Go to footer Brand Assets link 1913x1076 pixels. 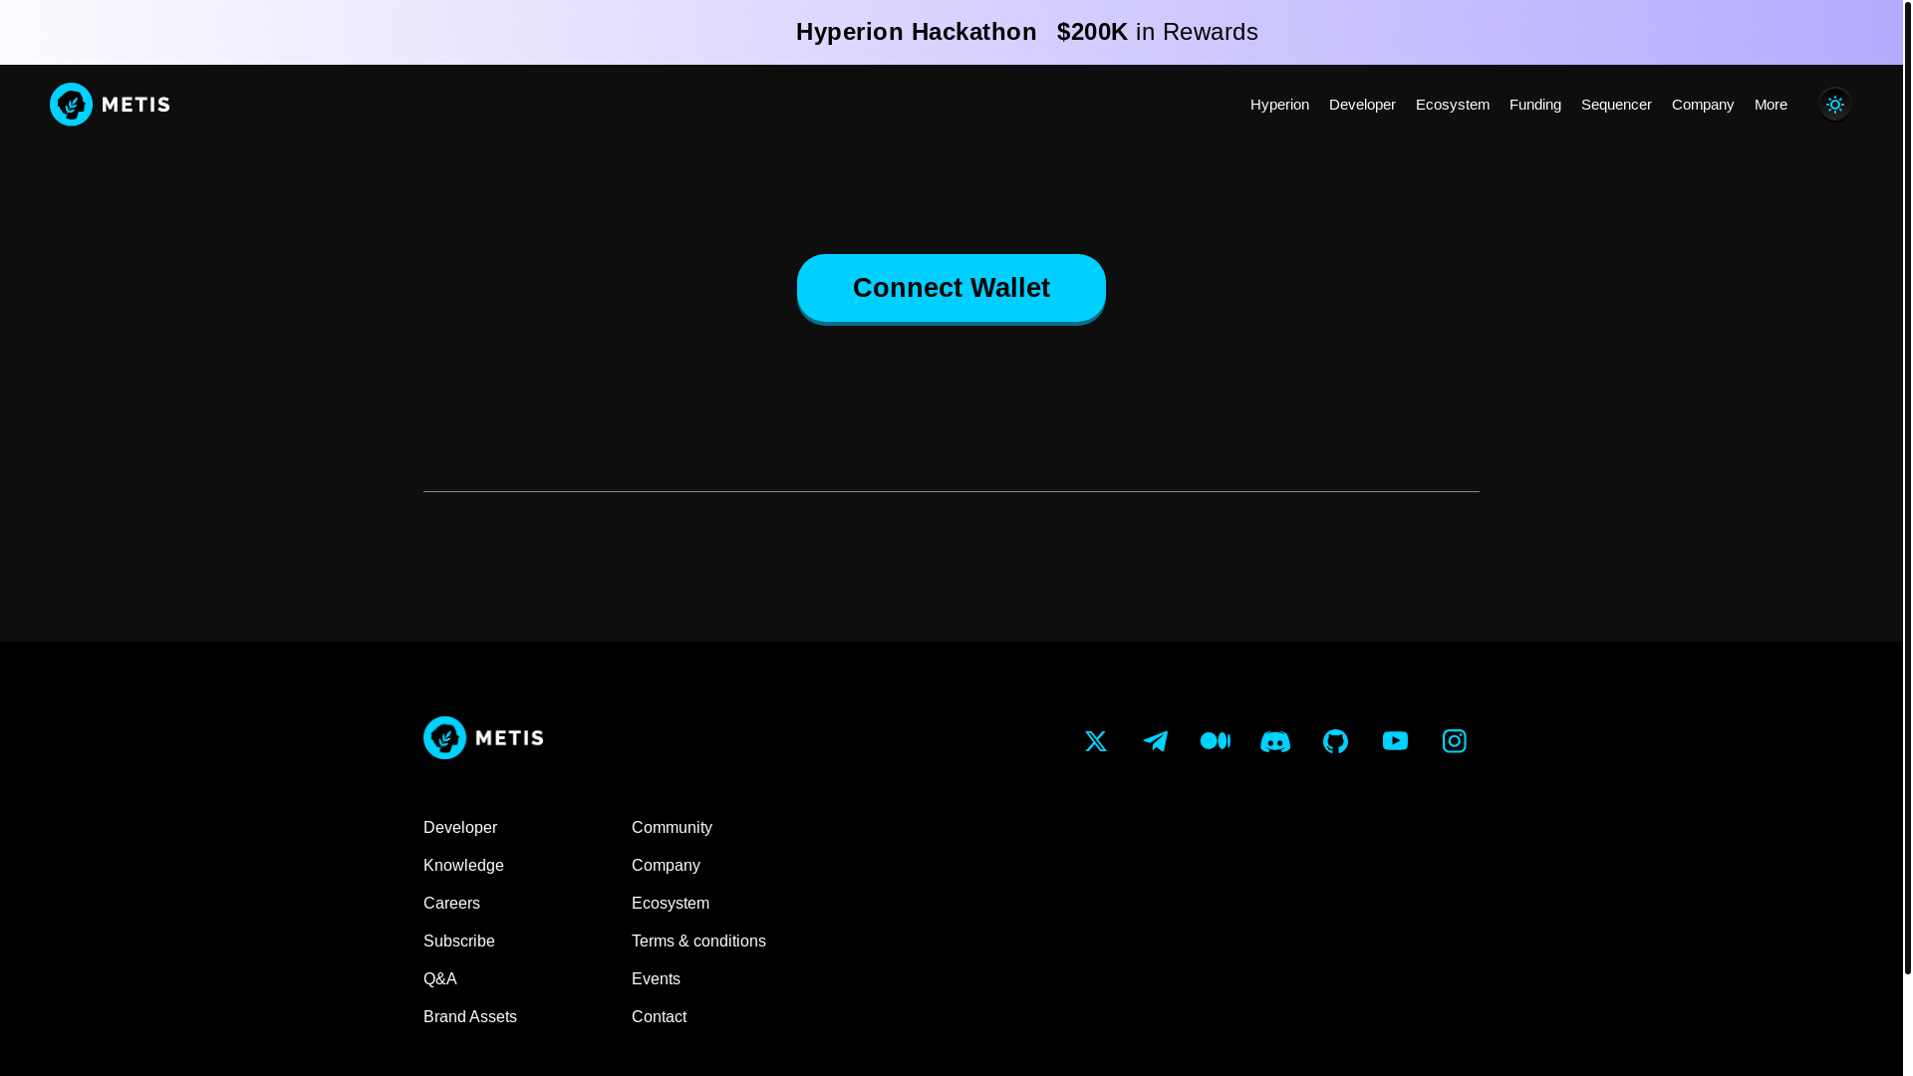(470, 1017)
